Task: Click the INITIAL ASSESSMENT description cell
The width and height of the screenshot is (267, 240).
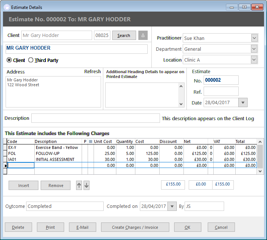Action: (58, 159)
